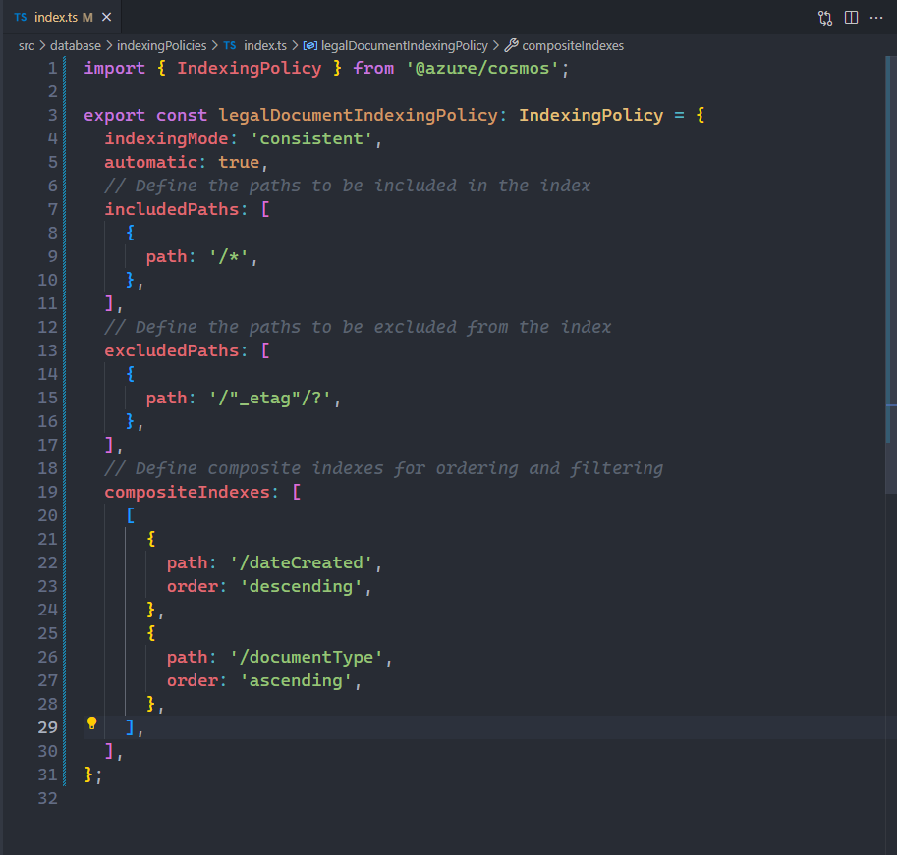Image resolution: width=897 pixels, height=855 pixels.
Task: Open the More Actions ellipsis menu
Action: click(x=876, y=18)
